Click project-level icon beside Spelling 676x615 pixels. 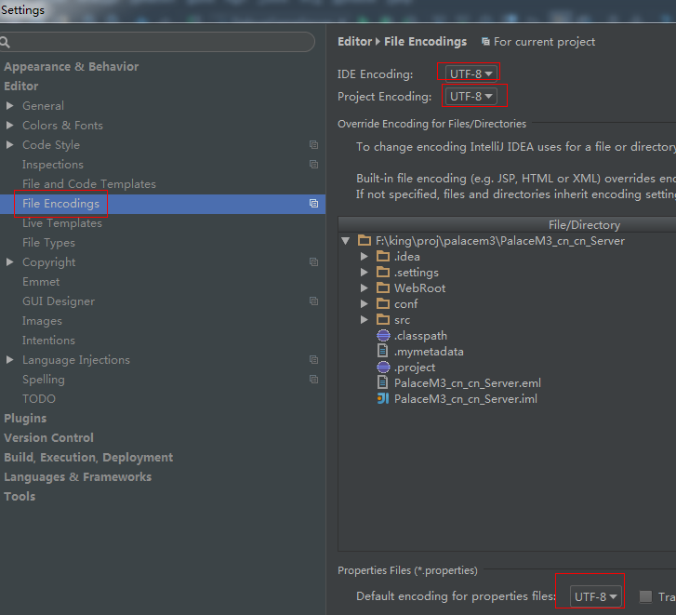pyautogui.click(x=314, y=379)
